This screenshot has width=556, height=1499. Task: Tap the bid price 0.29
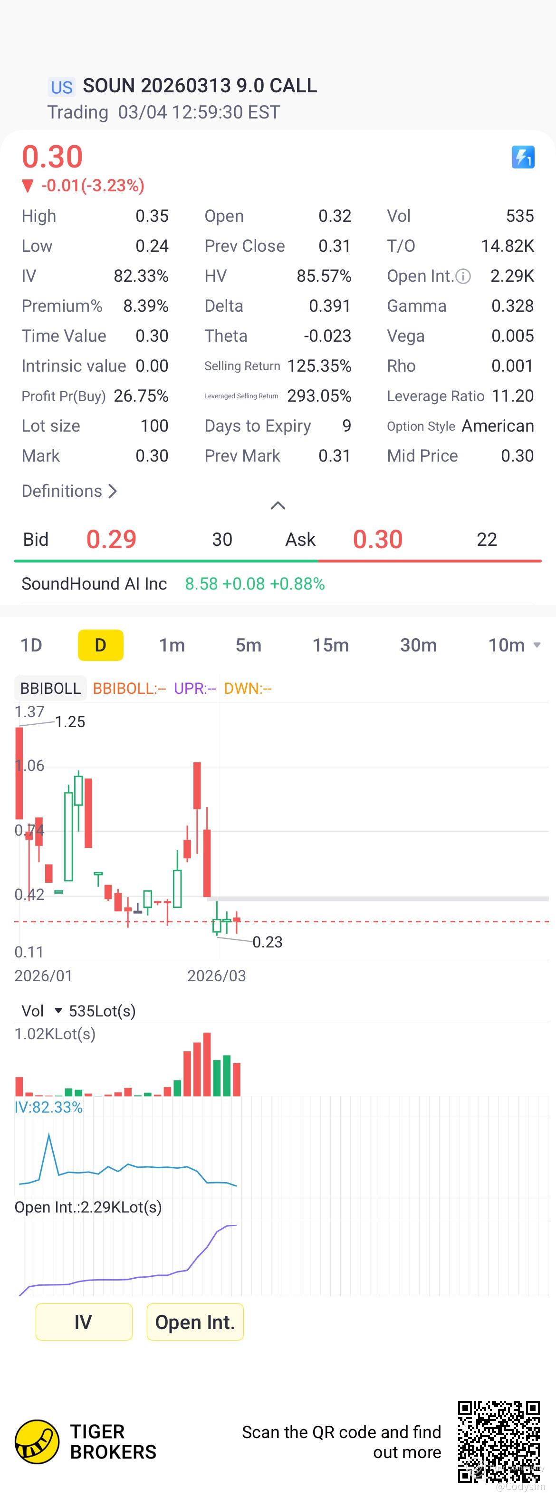(111, 540)
